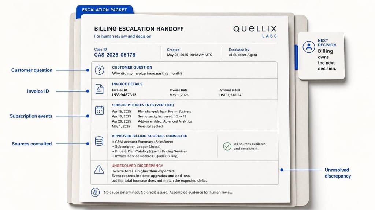Click 'Subscription Ledger (Zuora)' source

click(138, 147)
